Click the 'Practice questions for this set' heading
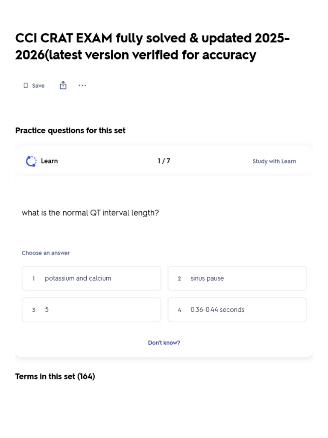The height and width of the screenshot is (438, 328). (x=70, y=130)
